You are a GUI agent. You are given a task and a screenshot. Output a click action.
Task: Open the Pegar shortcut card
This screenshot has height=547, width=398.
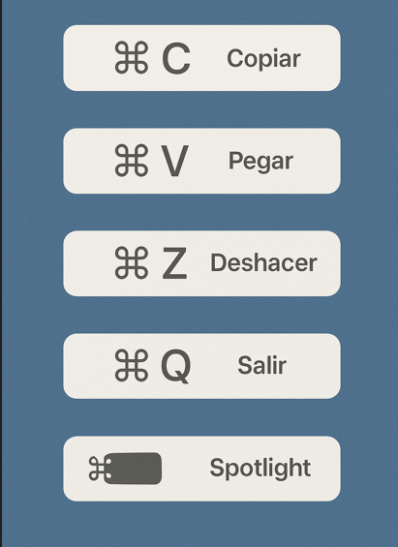pyautogui.click(x=201, y=161)
